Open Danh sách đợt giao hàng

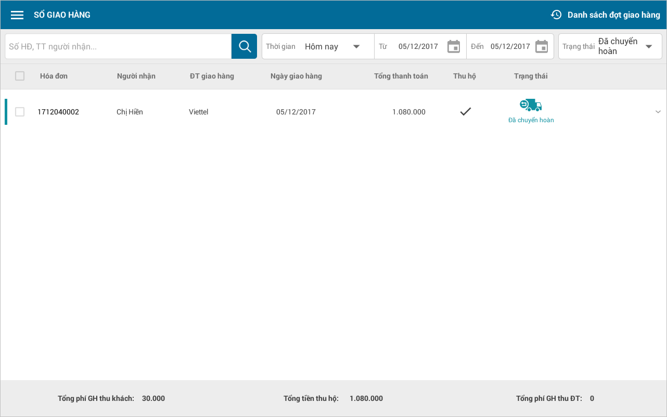click(613, 15)
